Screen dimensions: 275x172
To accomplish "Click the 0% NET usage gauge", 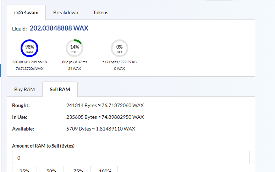I will (120, 48).
